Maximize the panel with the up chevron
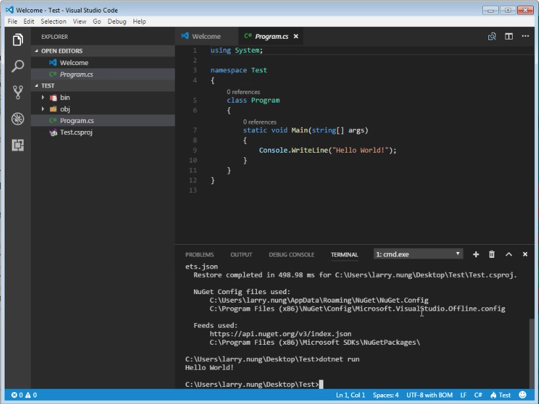The image size is (539, 404). 509,254
